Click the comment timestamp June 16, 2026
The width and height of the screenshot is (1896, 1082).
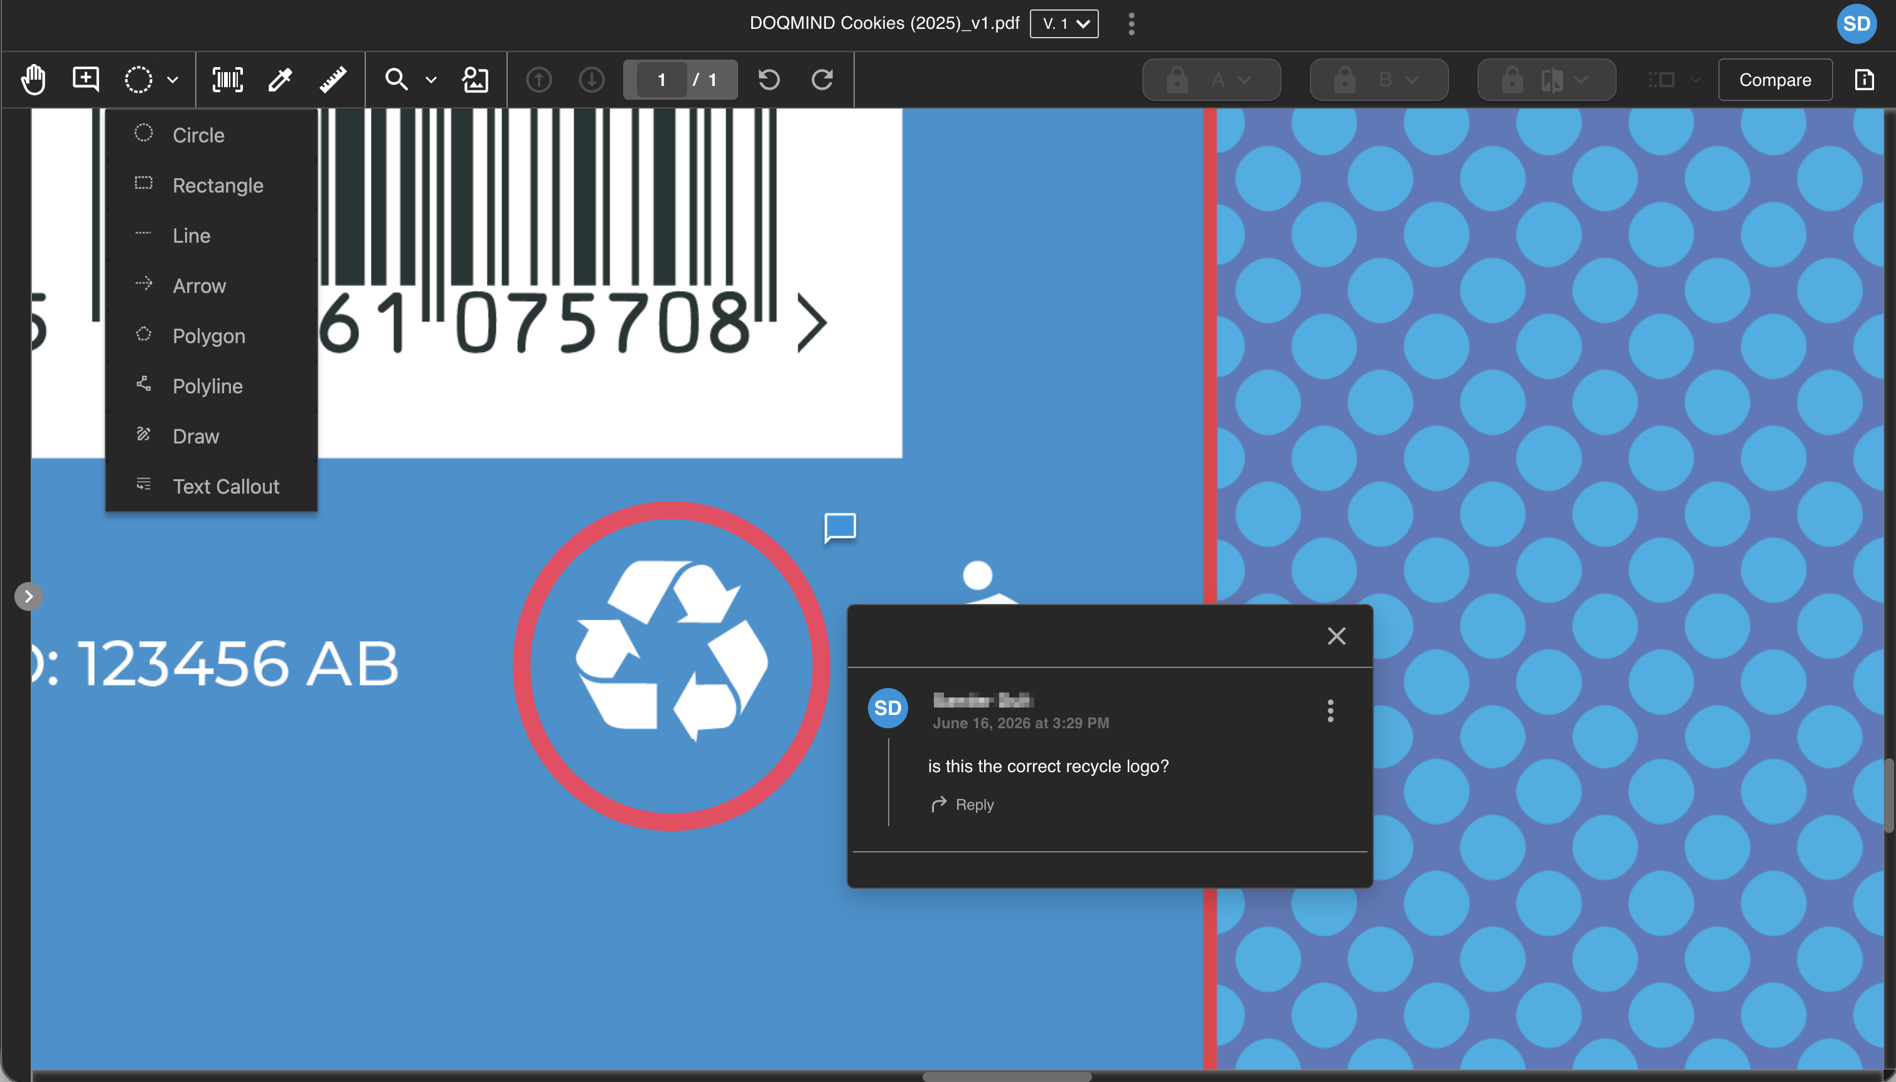(x=1021, y=723)
